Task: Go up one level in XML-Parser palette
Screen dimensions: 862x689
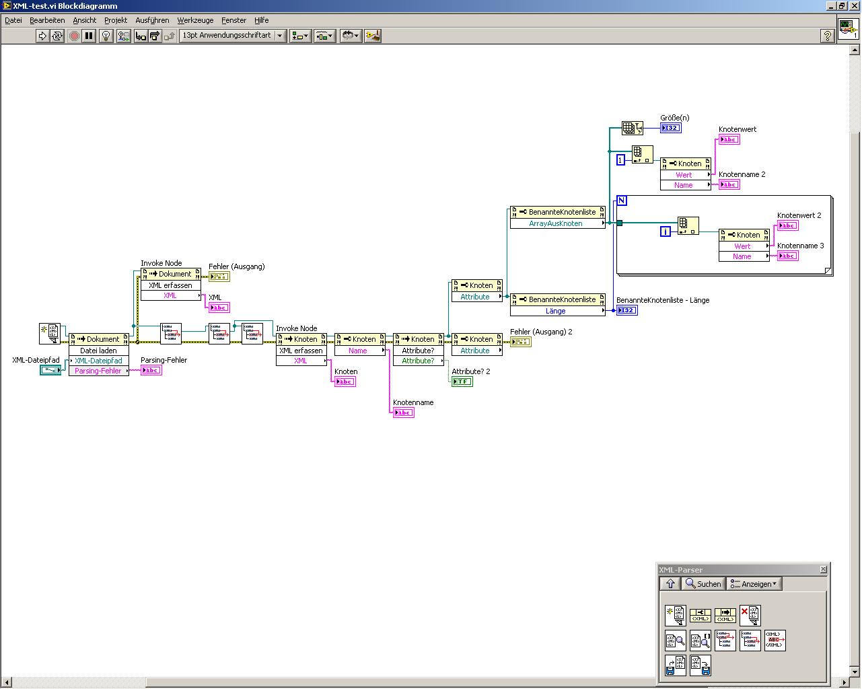Action: point(670,584)
